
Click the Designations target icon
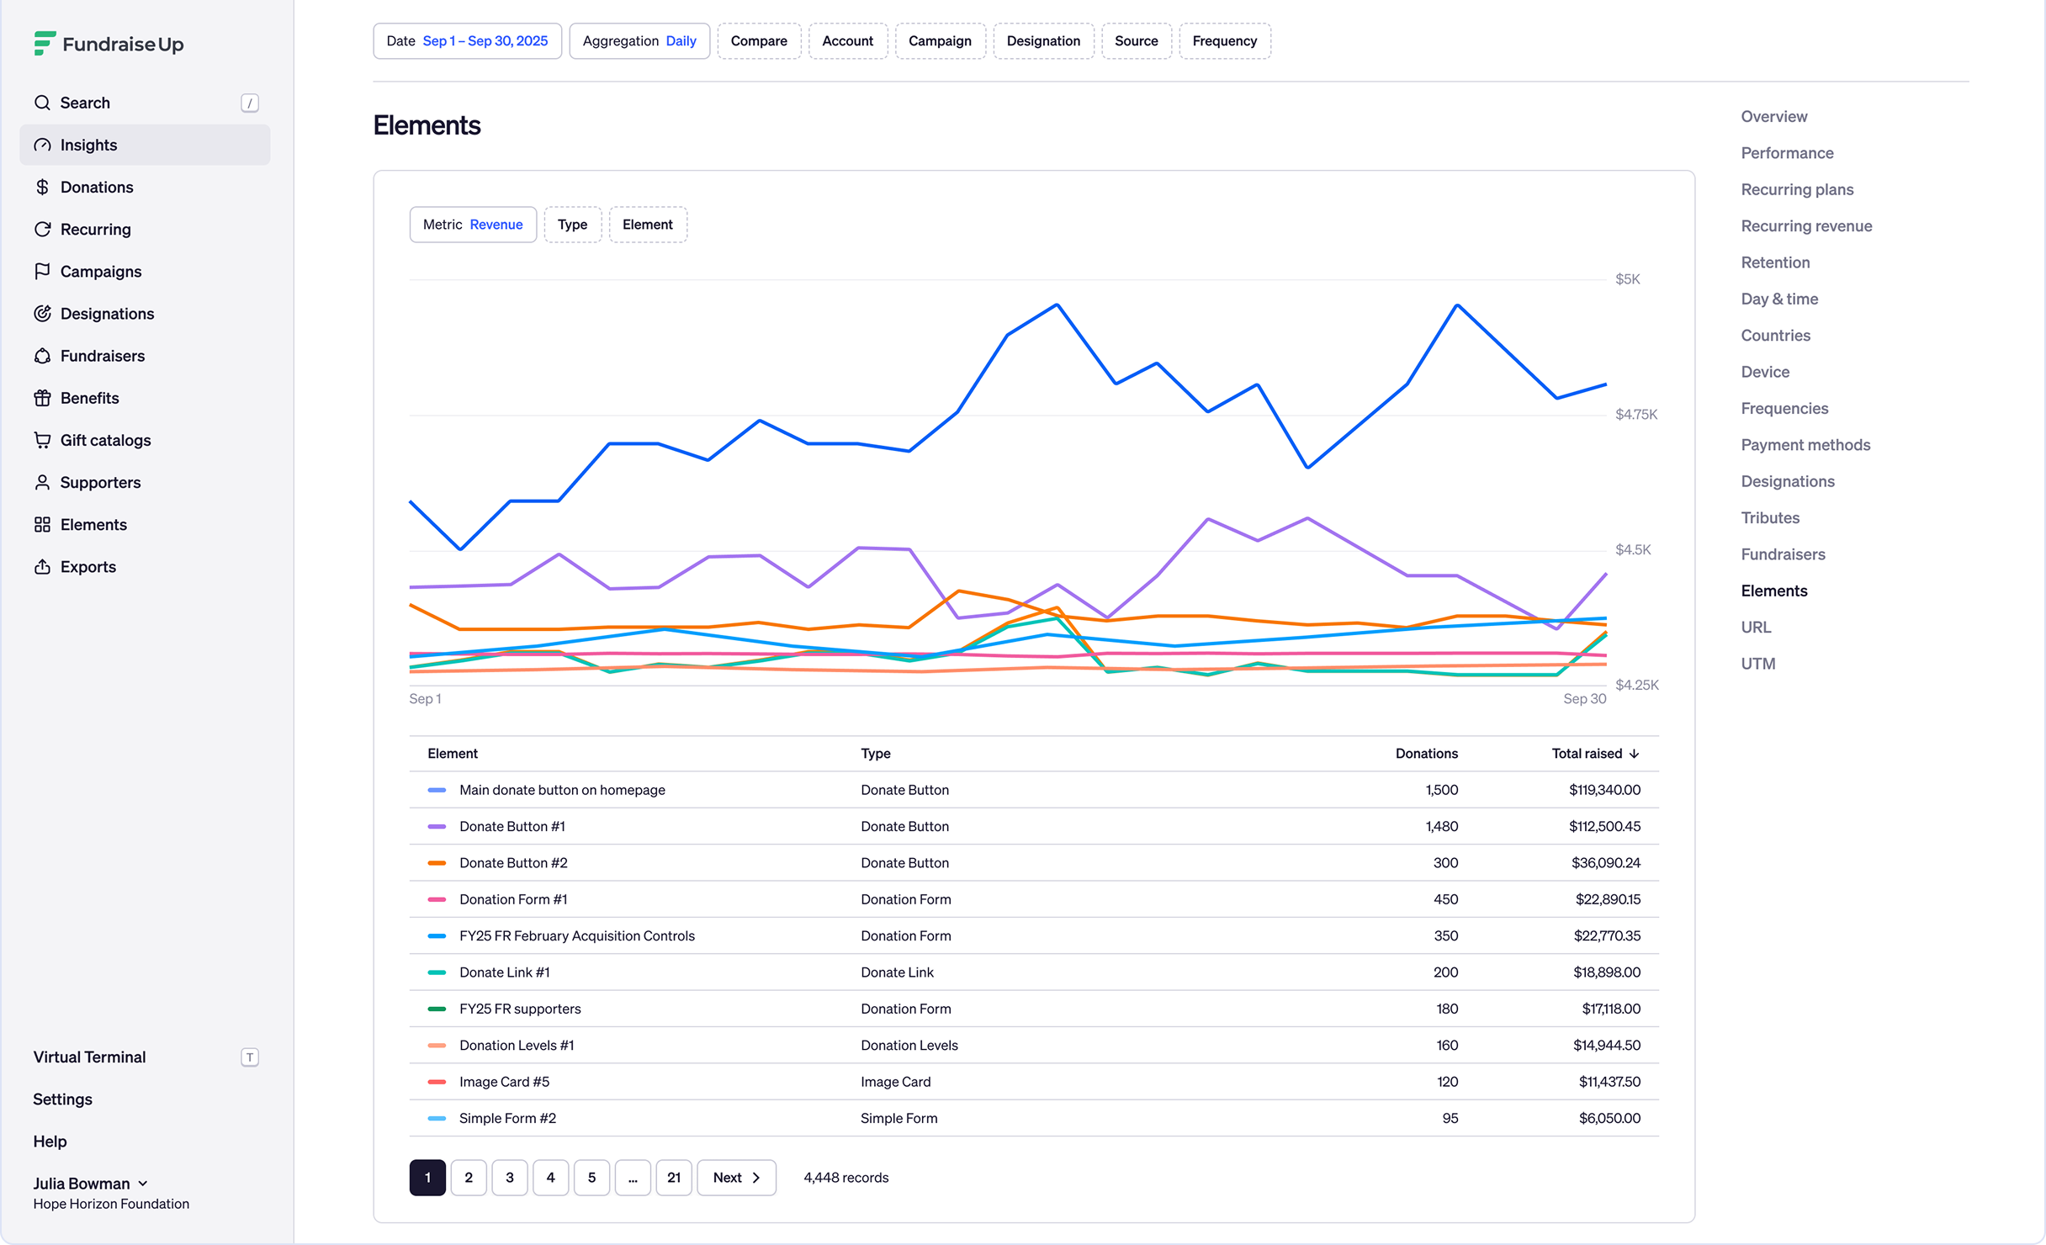tap(42, 313)
